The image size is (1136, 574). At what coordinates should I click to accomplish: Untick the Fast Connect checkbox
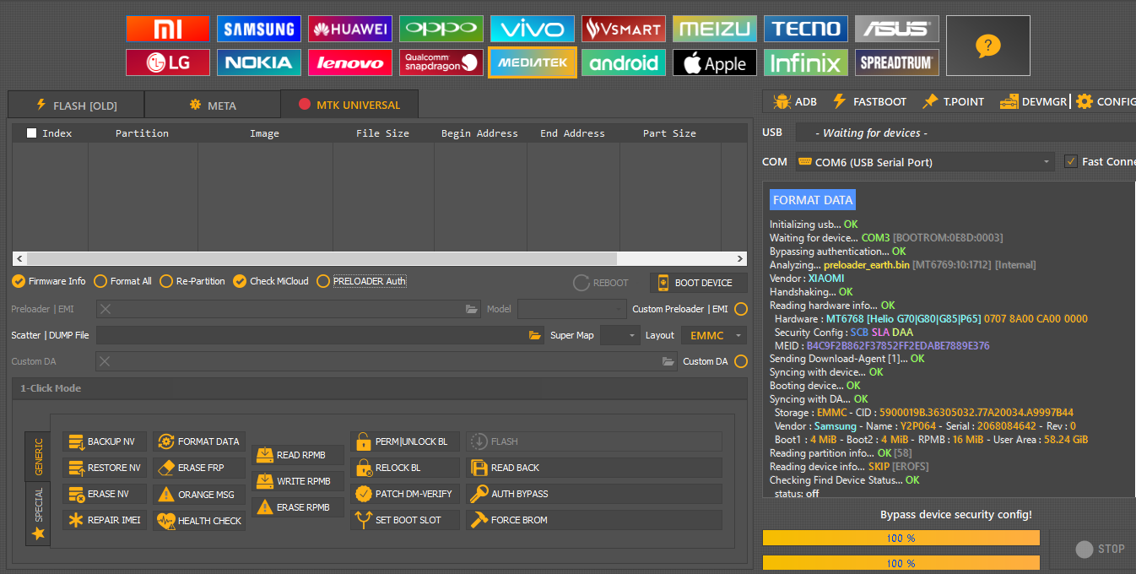tap(1071, 161)
